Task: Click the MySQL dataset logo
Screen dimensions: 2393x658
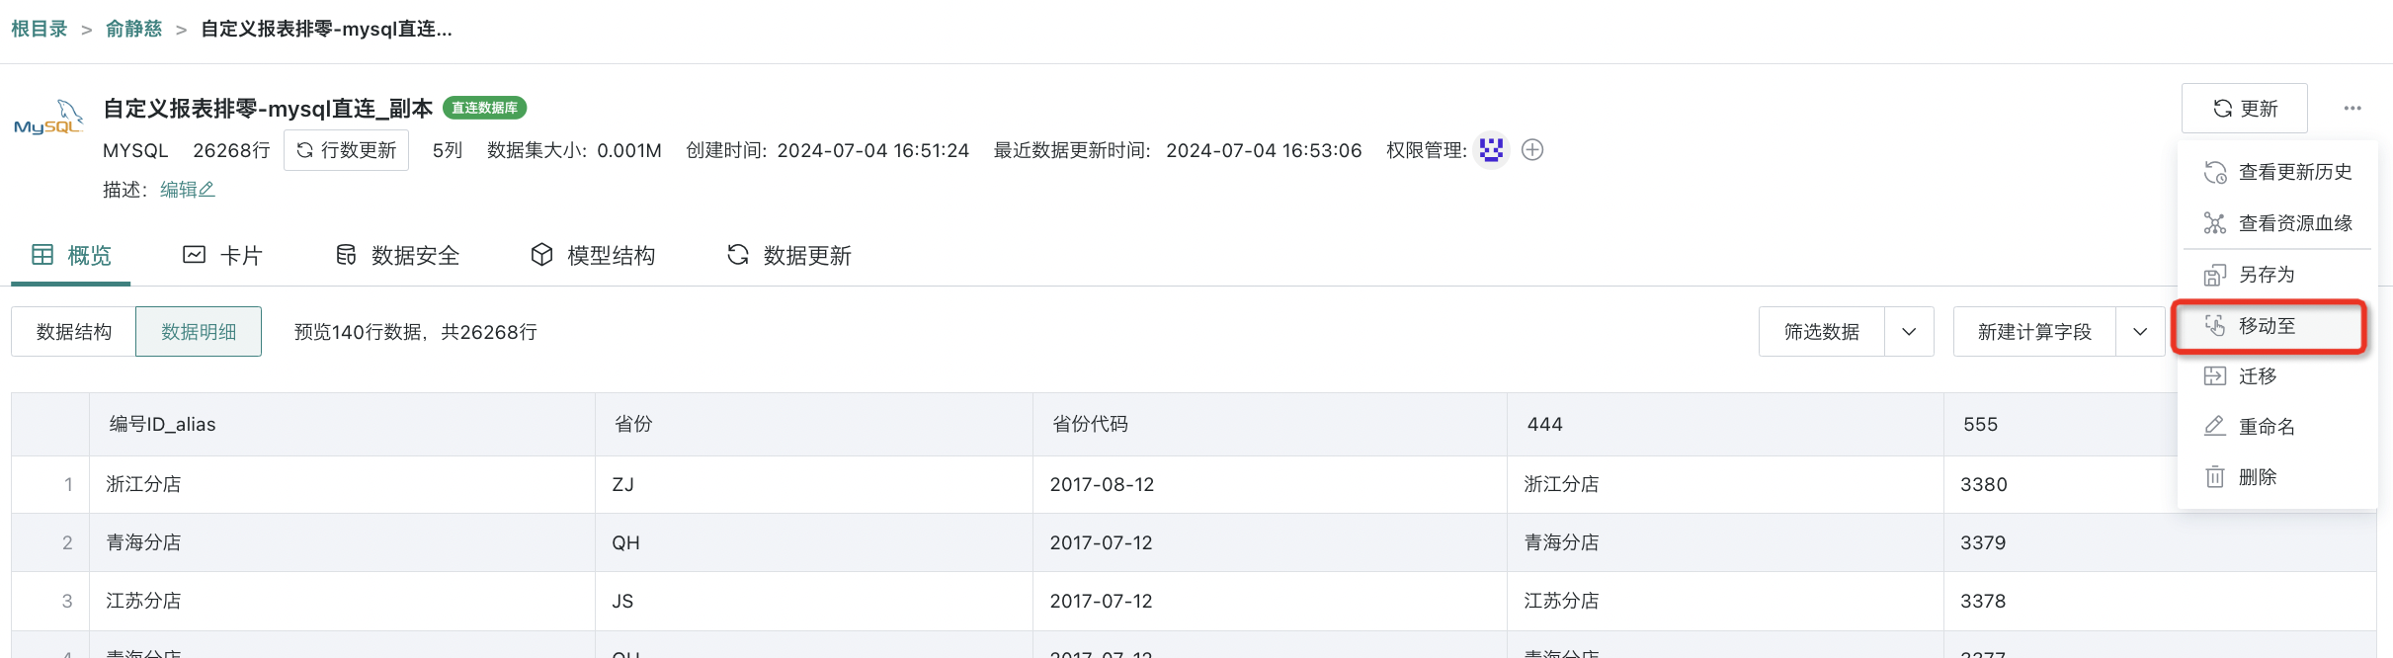Action: [47, 119]
